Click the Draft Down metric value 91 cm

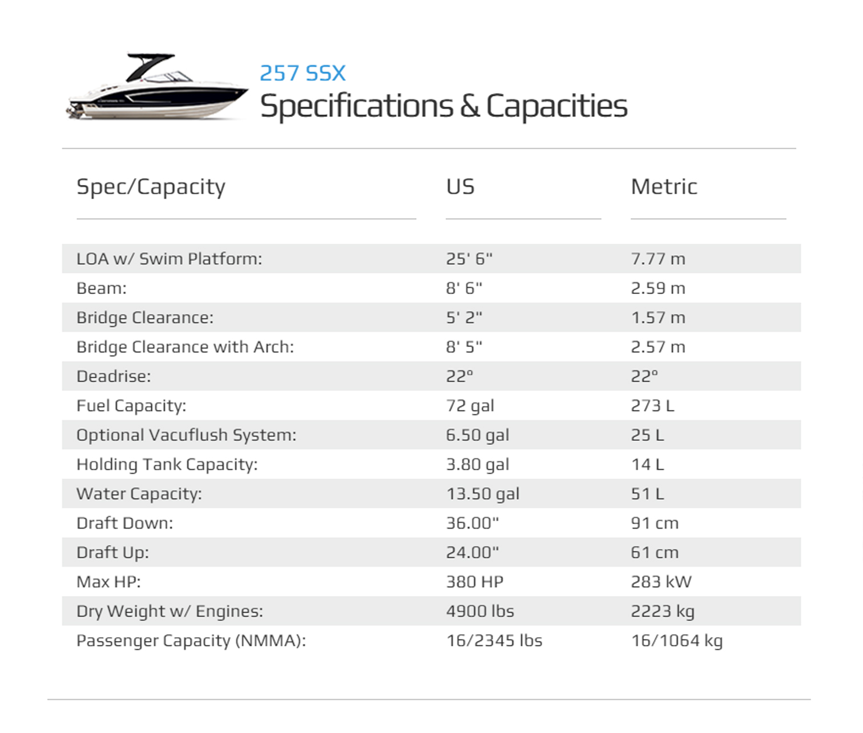coord(655,523)
